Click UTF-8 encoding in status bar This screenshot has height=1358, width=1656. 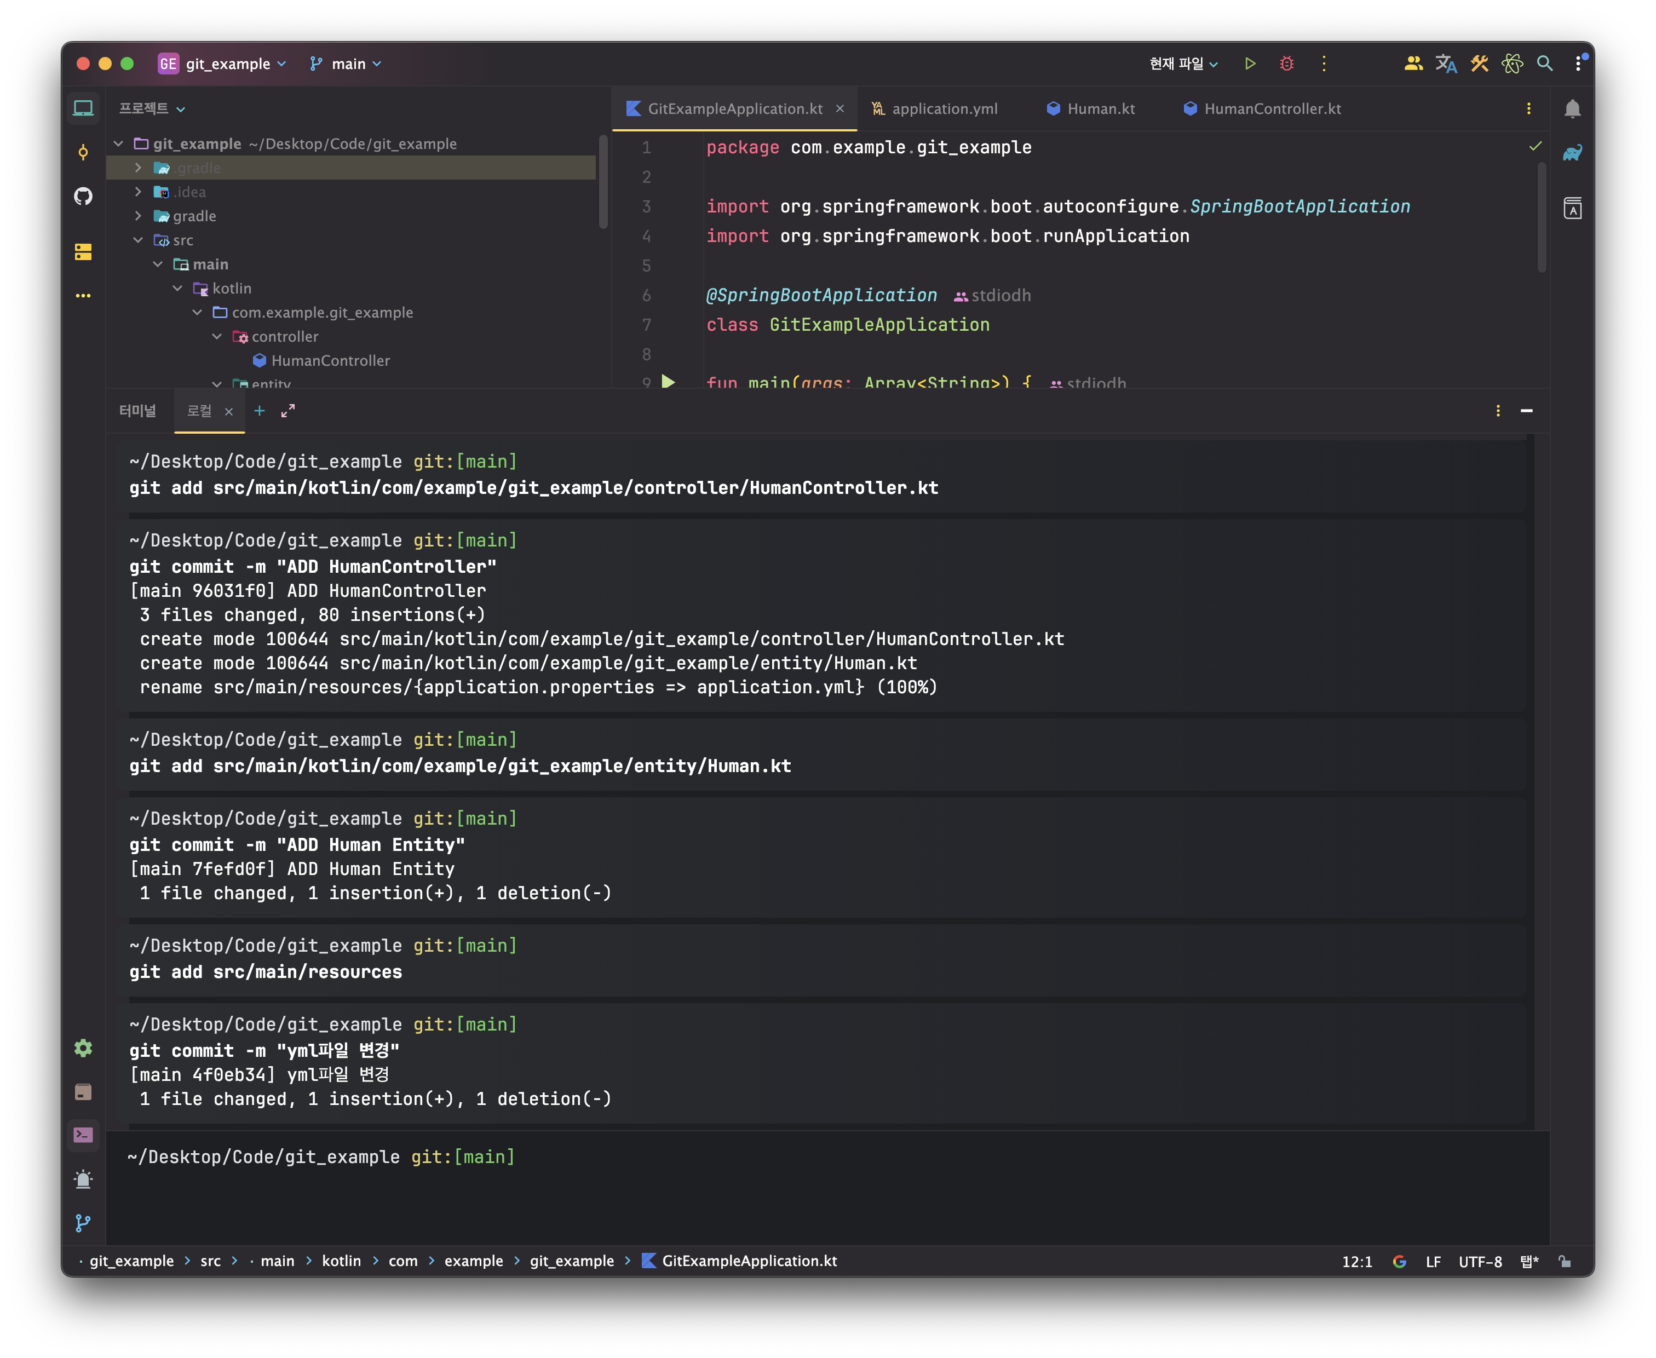1480,1261
